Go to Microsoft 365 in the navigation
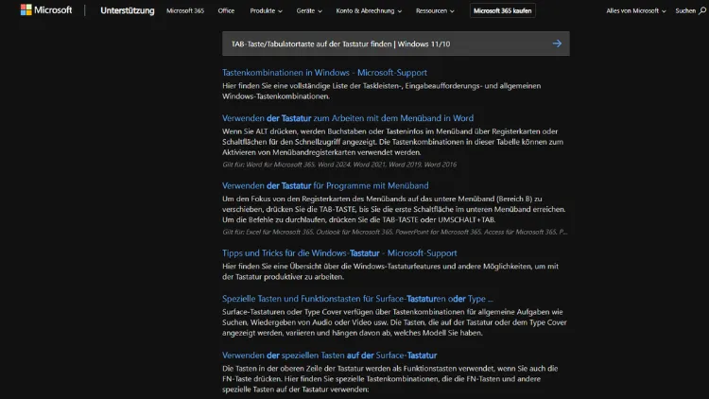Screen dimensions: 709x399 [185, 10]
